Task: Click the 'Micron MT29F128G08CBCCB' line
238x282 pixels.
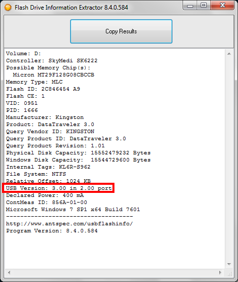Action: pos(53,75)
